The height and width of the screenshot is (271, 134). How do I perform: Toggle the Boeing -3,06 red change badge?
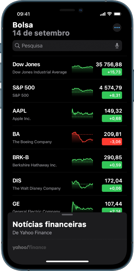coord(112,142)
